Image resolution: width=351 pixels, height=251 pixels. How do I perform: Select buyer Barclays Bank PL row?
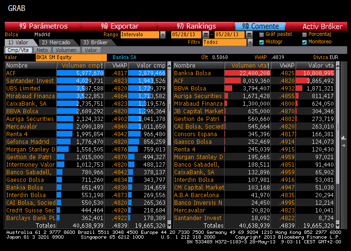(x=86, y=218)
